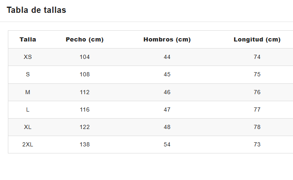Click length value 74 in XS row
Screen dimensions: 293x180
pos(257,57)
